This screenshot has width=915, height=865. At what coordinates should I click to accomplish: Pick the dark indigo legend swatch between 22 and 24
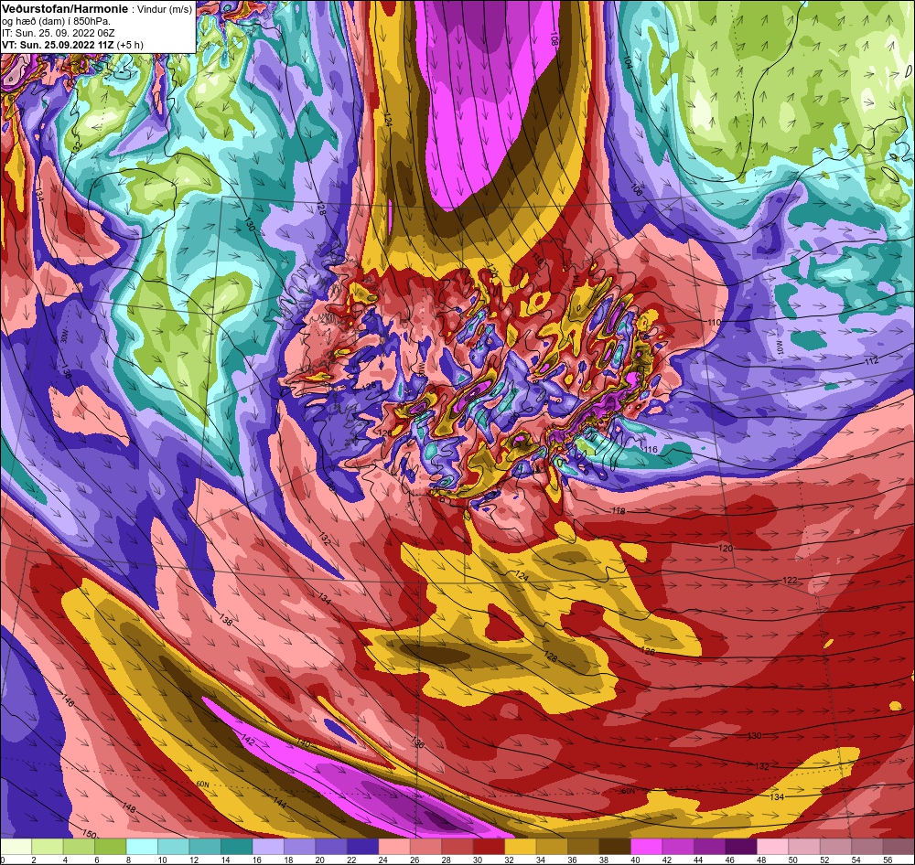(363, 847)
